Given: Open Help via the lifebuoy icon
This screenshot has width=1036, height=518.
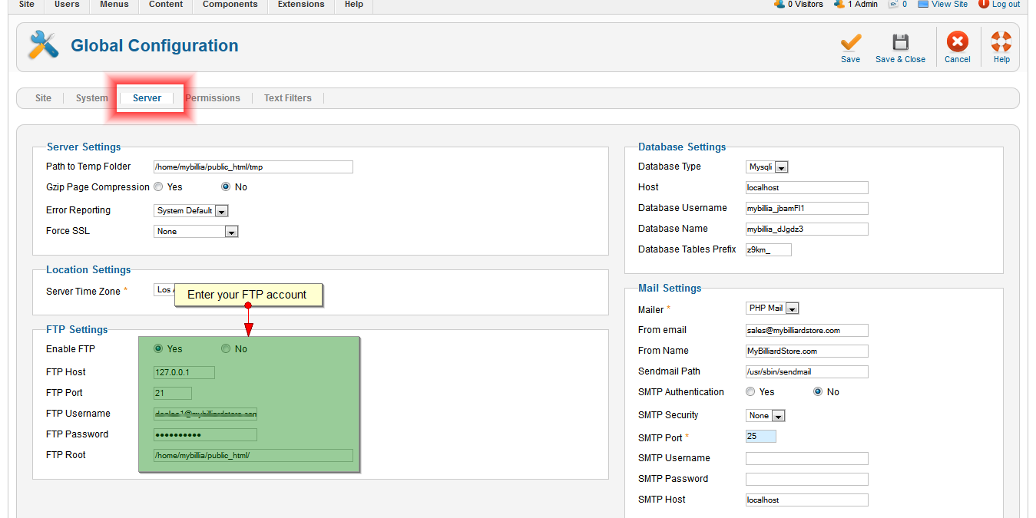Looking at the screenshot, I should click(1001, 43).
